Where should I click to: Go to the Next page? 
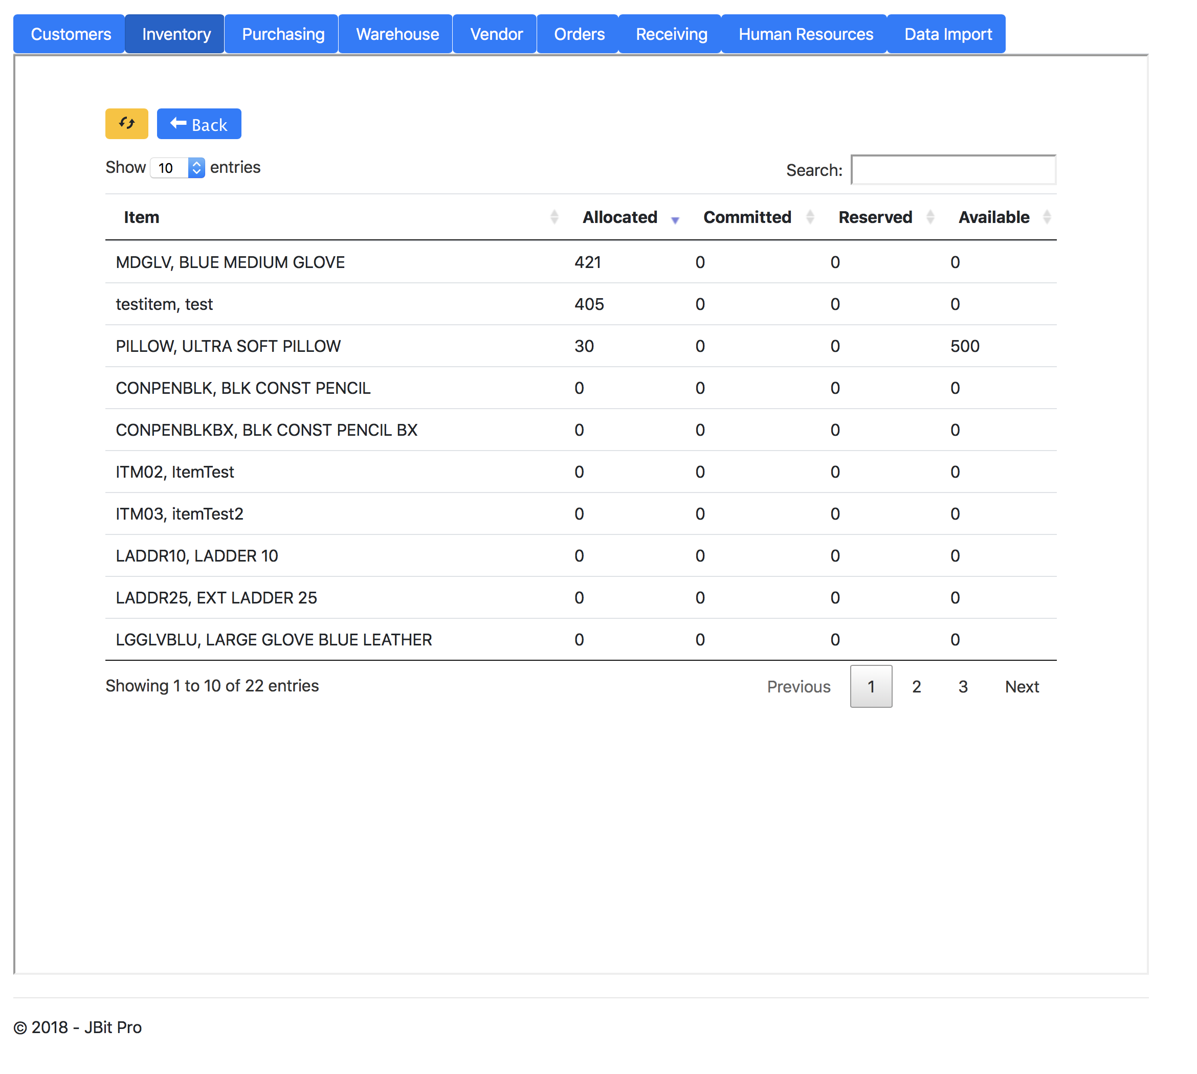pos(1022,686)
